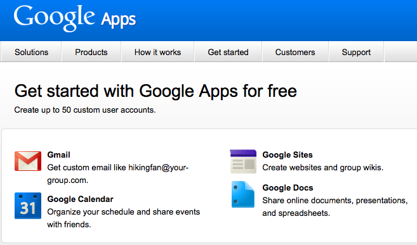
Task: Go to the How it works tab
Action: tap(157, 52)
